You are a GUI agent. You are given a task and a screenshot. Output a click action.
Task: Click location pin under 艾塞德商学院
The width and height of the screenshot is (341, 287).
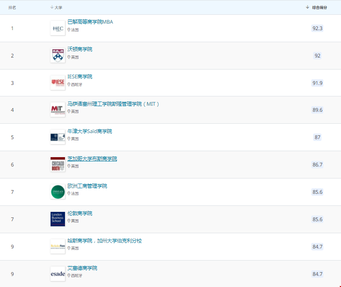(69, 275)
